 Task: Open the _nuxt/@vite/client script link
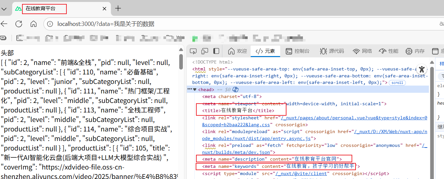click(301, 173)
